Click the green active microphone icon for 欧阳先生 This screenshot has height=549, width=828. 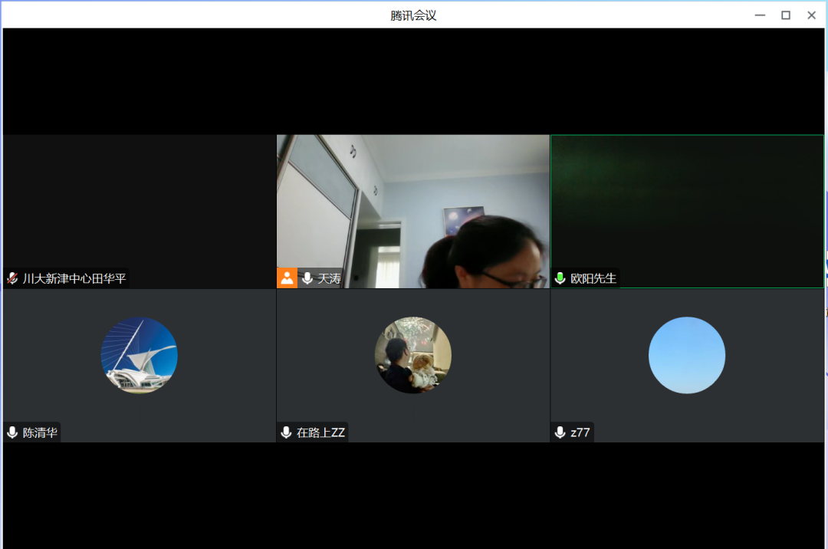coord(560,278)
